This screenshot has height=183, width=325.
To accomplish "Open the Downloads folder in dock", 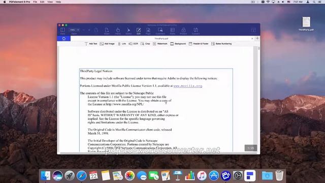I will coord(267,175).
